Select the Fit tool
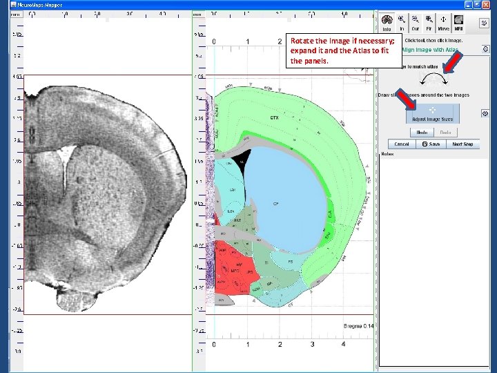The width and height of the screenshot is (497, 373). tap(429, 23)
